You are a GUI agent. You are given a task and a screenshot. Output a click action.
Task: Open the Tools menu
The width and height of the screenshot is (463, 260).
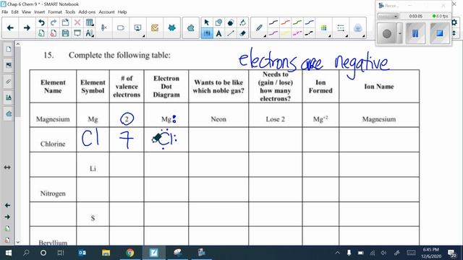click(70, 12)
